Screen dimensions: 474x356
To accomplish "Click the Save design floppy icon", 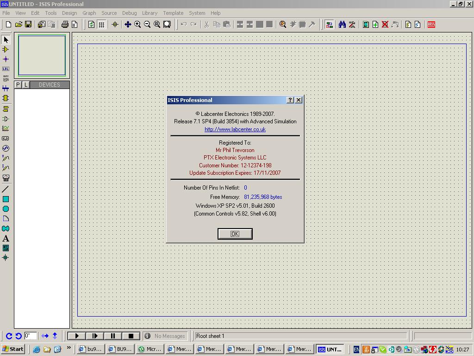I will pos(28,25).
